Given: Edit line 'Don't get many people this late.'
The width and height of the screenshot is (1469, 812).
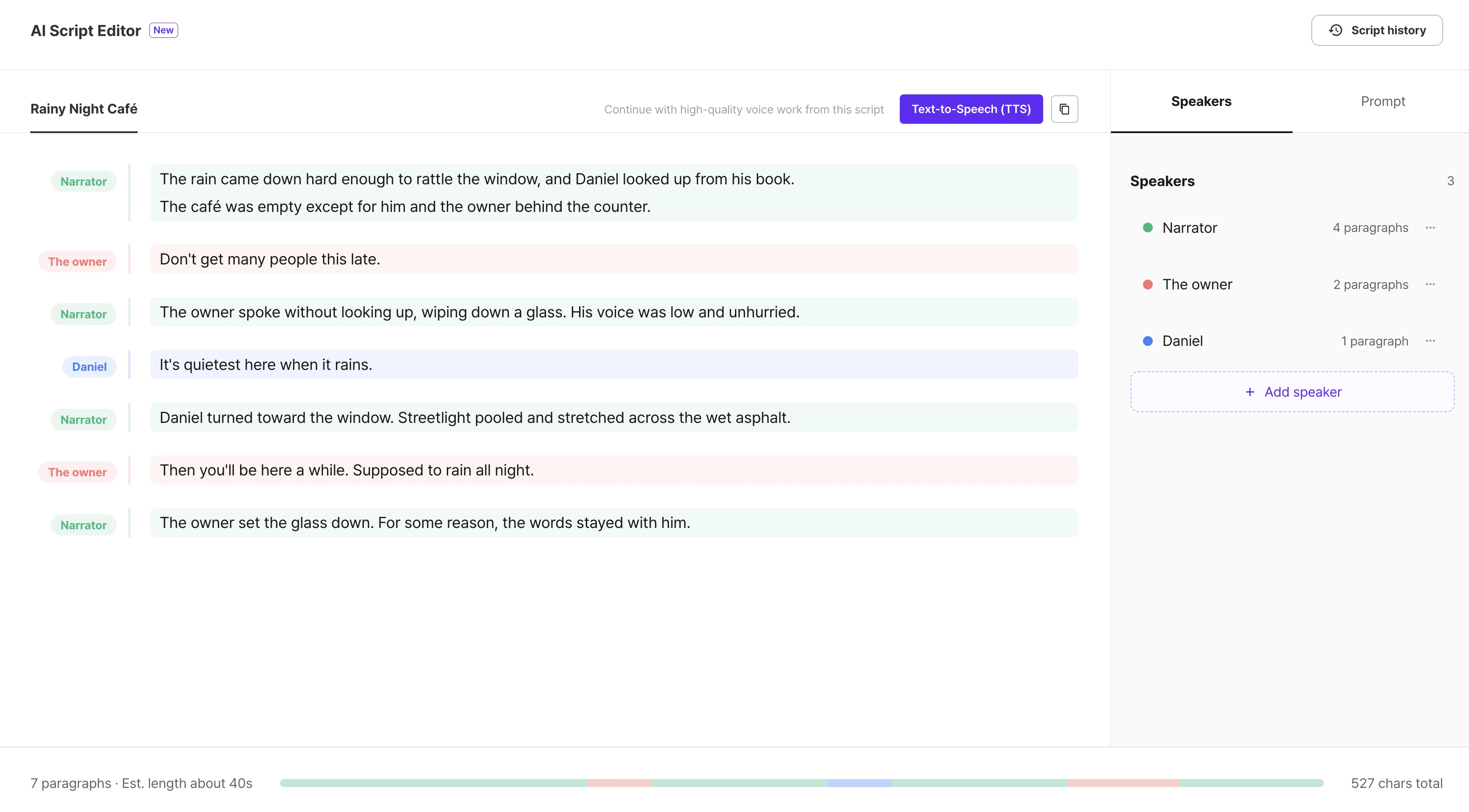Looking at the screenshot, I should click(614, 259).
